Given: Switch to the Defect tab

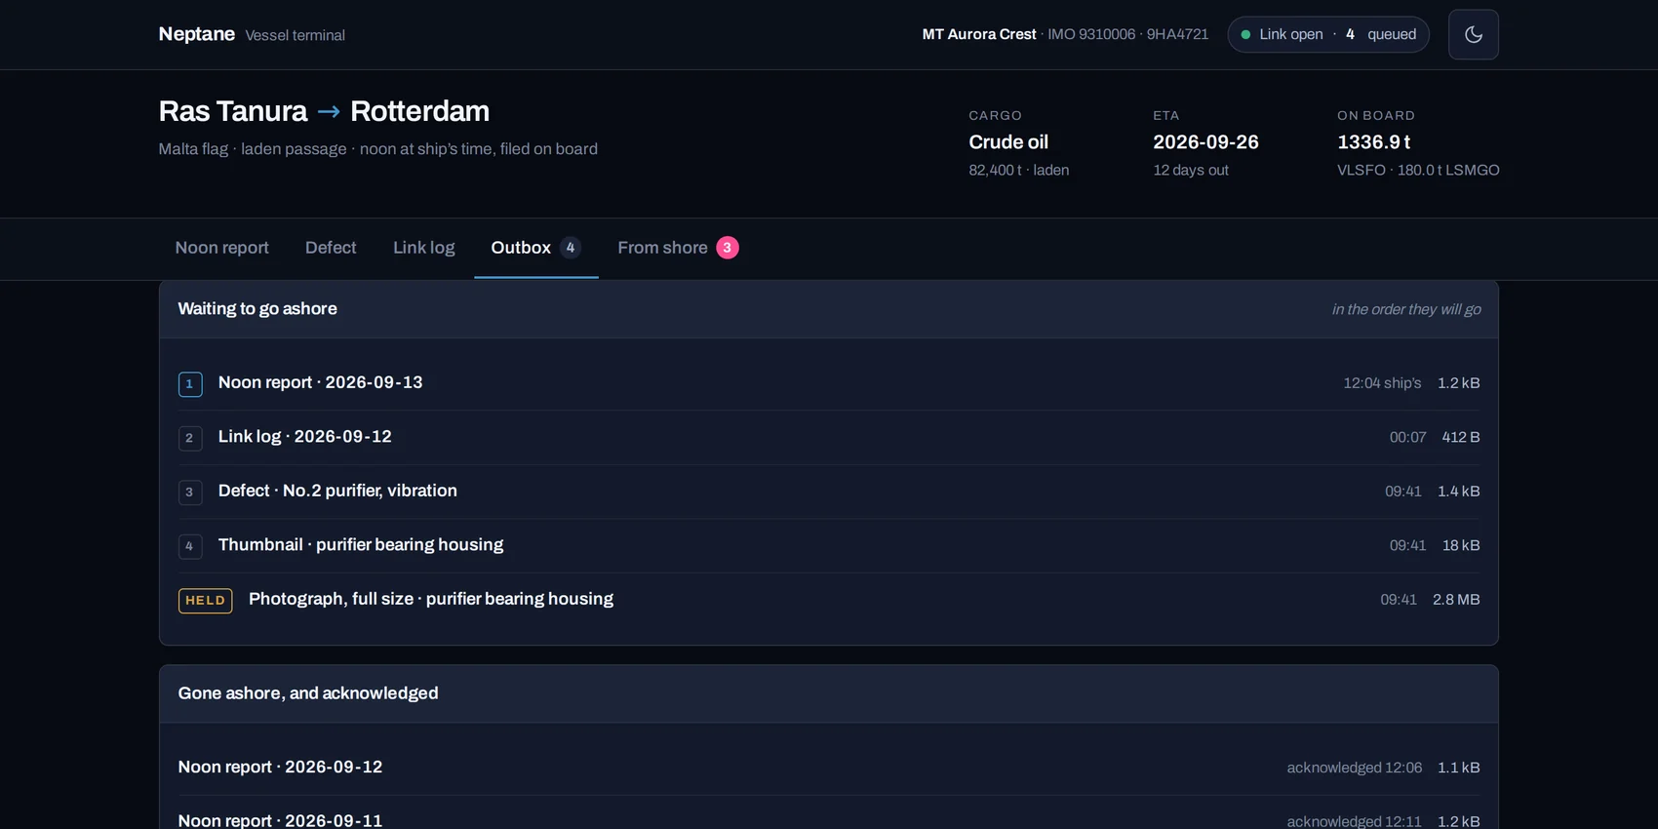Looking at the screenshot, I should (331, 248).
